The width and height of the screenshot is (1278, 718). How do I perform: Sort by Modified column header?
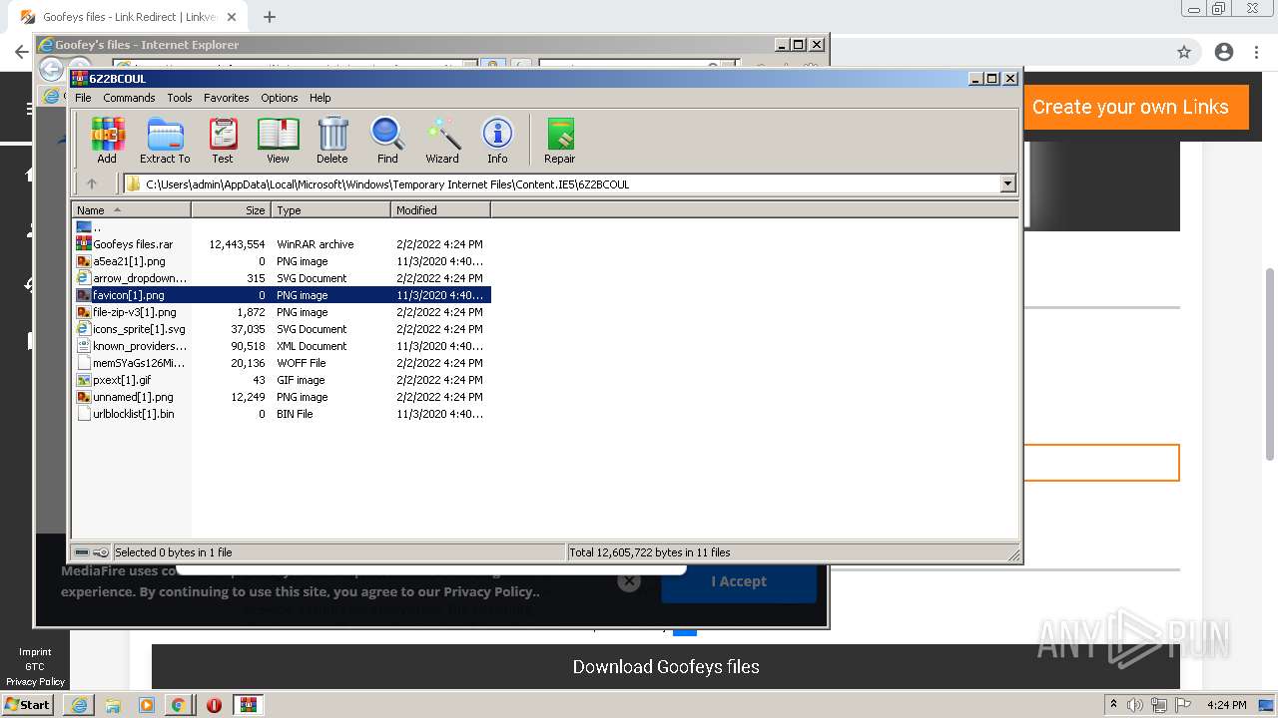pyautogui.click(x=440, y=210)
